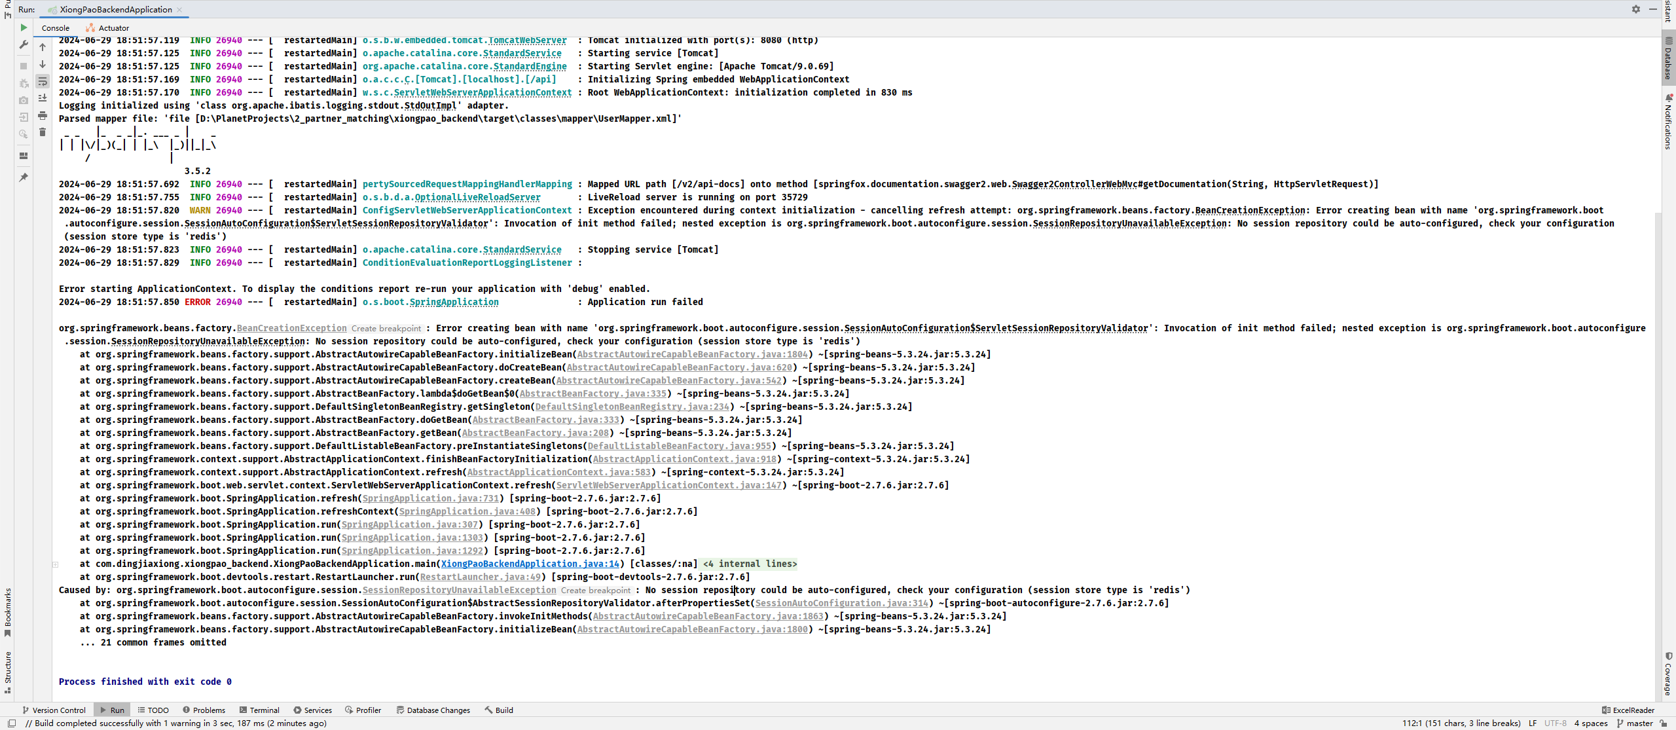1676x730 pixels.
Task: Toggle read-only lock icon in status bar
Action: pos(1664,723)
